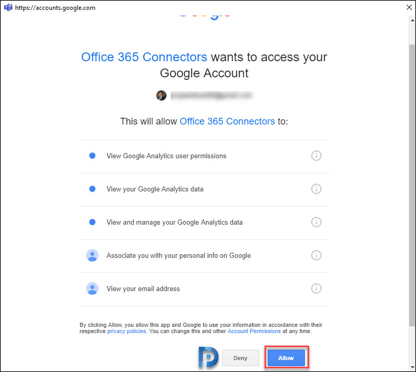Open the Account Permissions link
Image resolution: width=416 pixels, height=372 pixels.
tap(254, 331)
